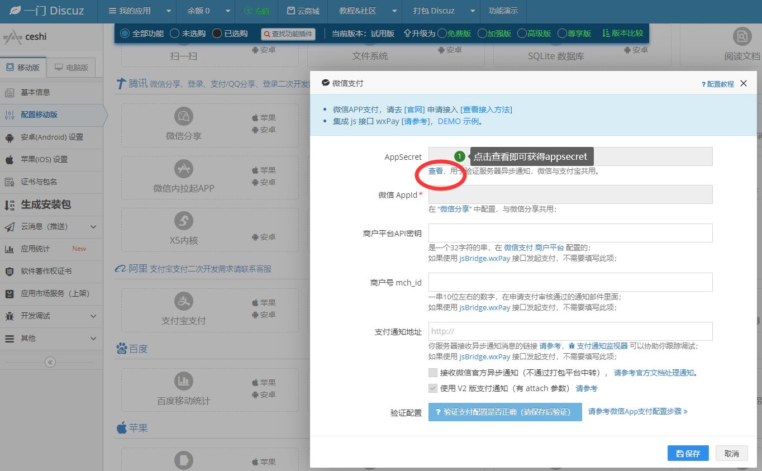Viewport: 762px width, 471px height.
Task: Choose the 免费版 upgrade radio option
Action: click(442, 34)
